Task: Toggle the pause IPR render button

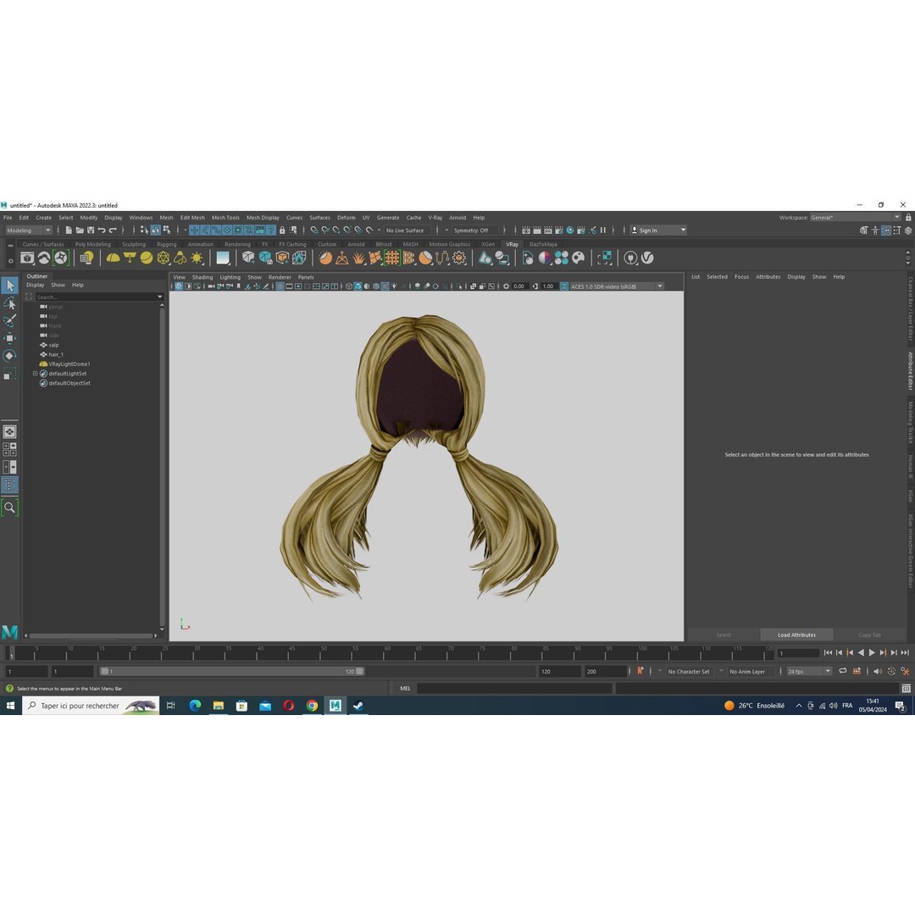Action: point(603,230)
